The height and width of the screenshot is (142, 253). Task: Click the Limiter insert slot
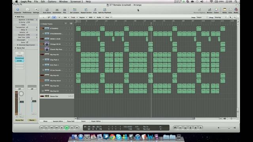tap(19, 61)
